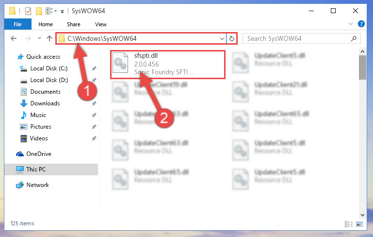Open the Customize Quick Access Toolbar dropdown
373x237 pixels.
pos(62,12)
